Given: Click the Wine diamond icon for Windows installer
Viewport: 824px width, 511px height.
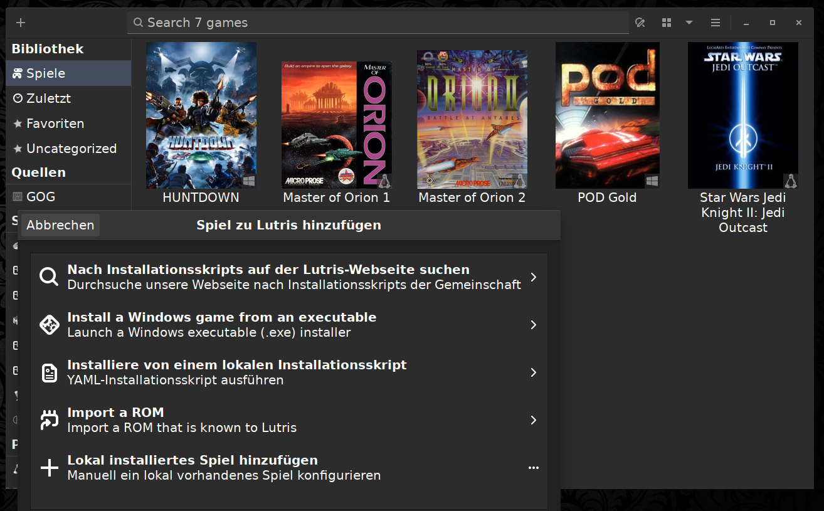Looking at the screenshot, I should click(x=49, y=325).
